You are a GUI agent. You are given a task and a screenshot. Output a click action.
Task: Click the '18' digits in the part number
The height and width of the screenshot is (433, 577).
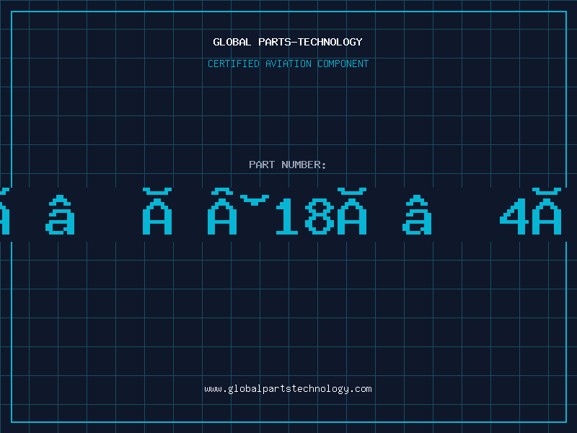305,216
